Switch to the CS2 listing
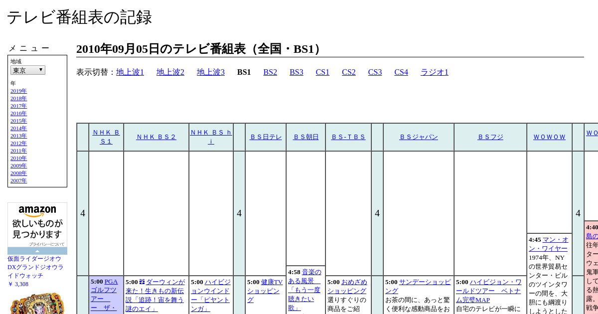This screenshot has height=314, width=598. [349, 72]
